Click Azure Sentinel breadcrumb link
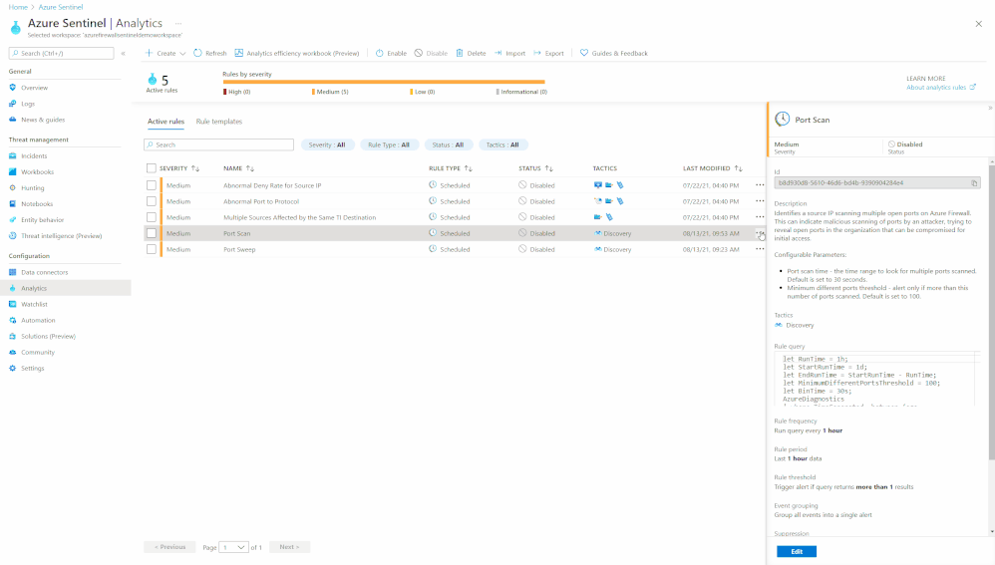The height and width of the screenshot is (565, 995). (x=60, y=7)
